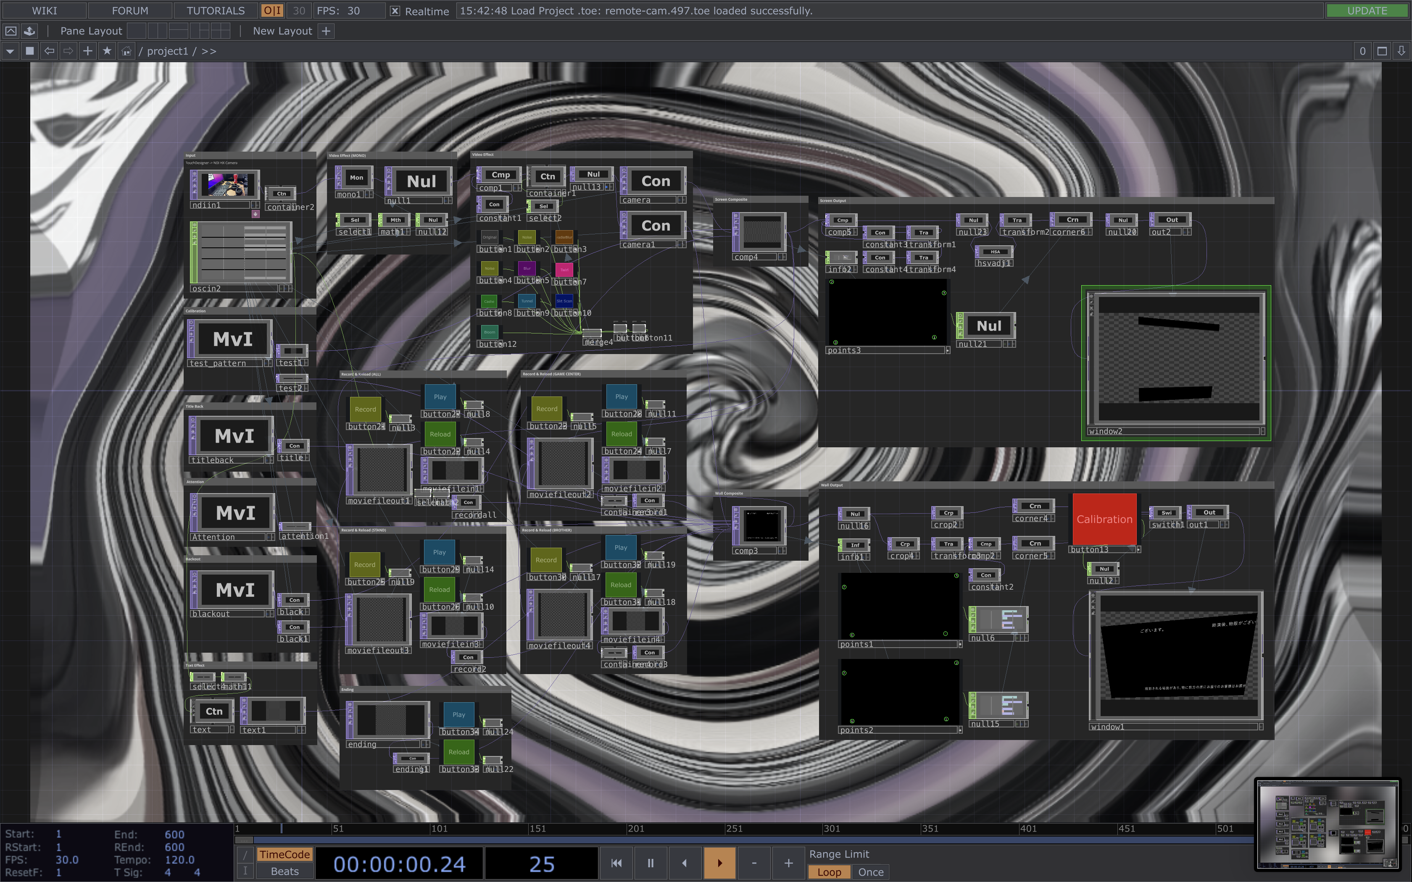Click the maximize pane icon top right
Viewport: 1412px width, 882px height.
pyautogui.click(x=1382, y=51)
